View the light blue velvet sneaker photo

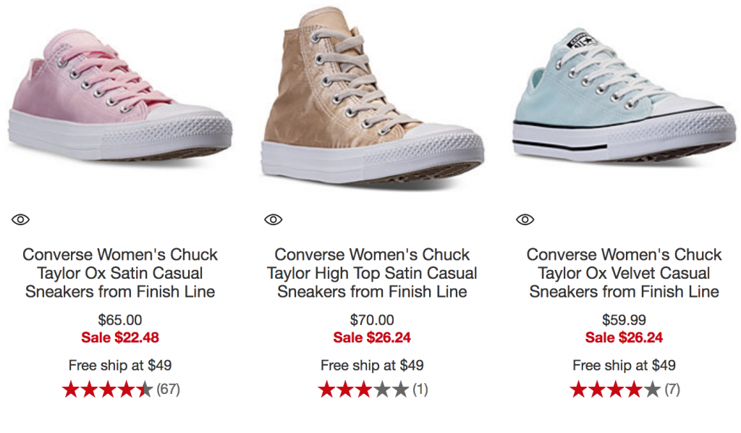(622, 94)
